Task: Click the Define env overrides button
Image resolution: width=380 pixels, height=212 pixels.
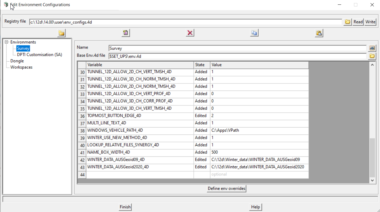Action: [226, 189]
